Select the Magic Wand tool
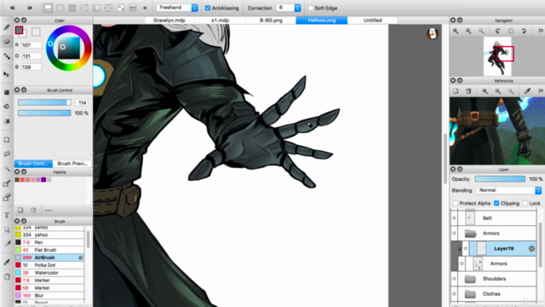 click(x=7, y=169)
